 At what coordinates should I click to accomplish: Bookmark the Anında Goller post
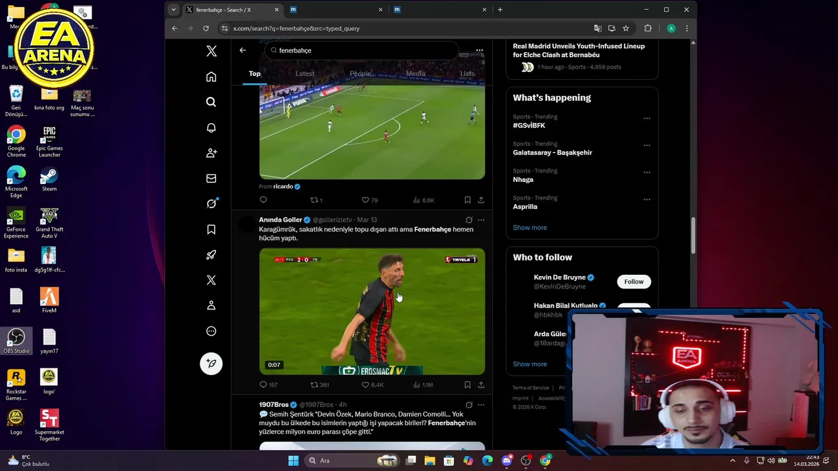point(467,385)
